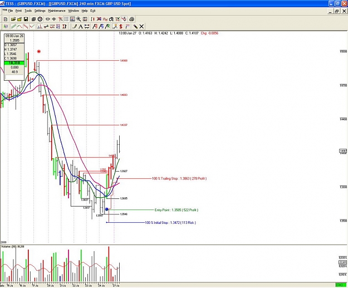Select the text 'A' annotation tool
Image resolution: width=348 pixels, height=288 pixels.
coord(81,27)
